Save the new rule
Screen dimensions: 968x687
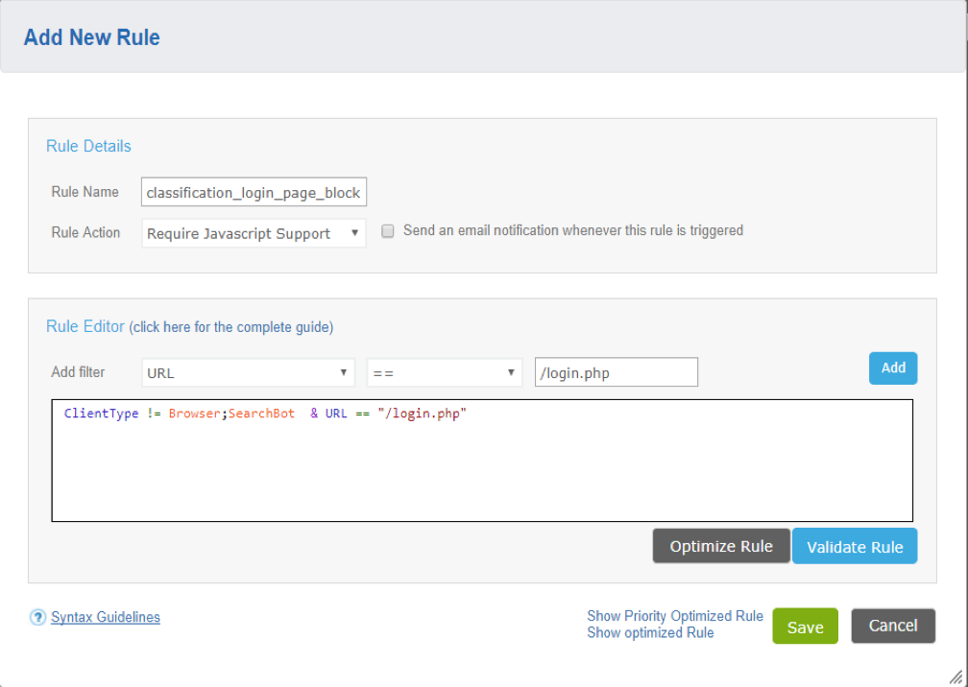[x=805, y=626]
